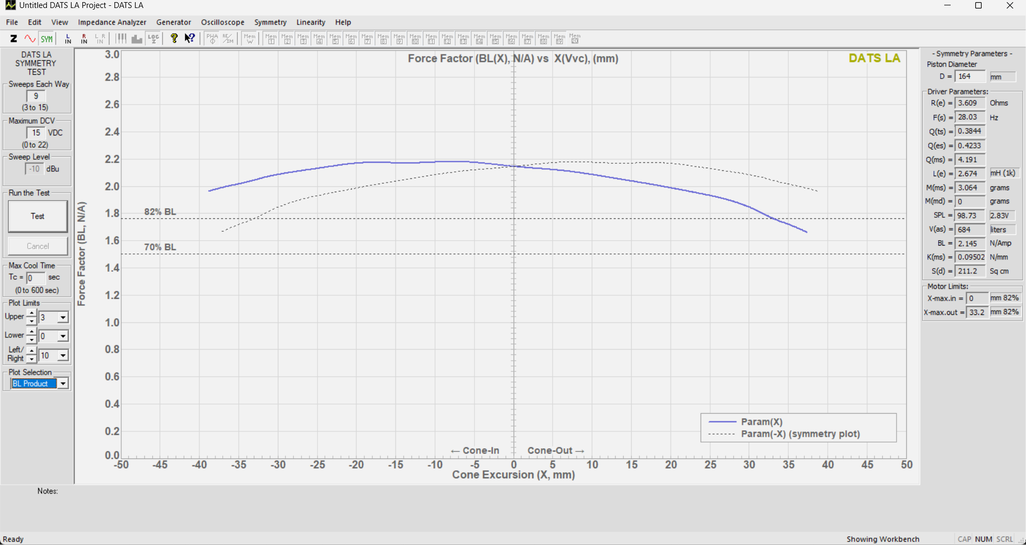Select the L IN left input icon
This screenshot has height=545, width=1026.
68,38
